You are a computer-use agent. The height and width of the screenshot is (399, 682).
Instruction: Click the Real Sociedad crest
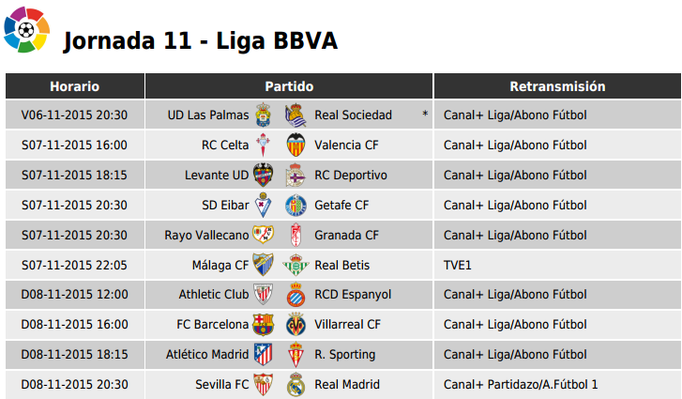pyautogui.click(x=296, y=115)
